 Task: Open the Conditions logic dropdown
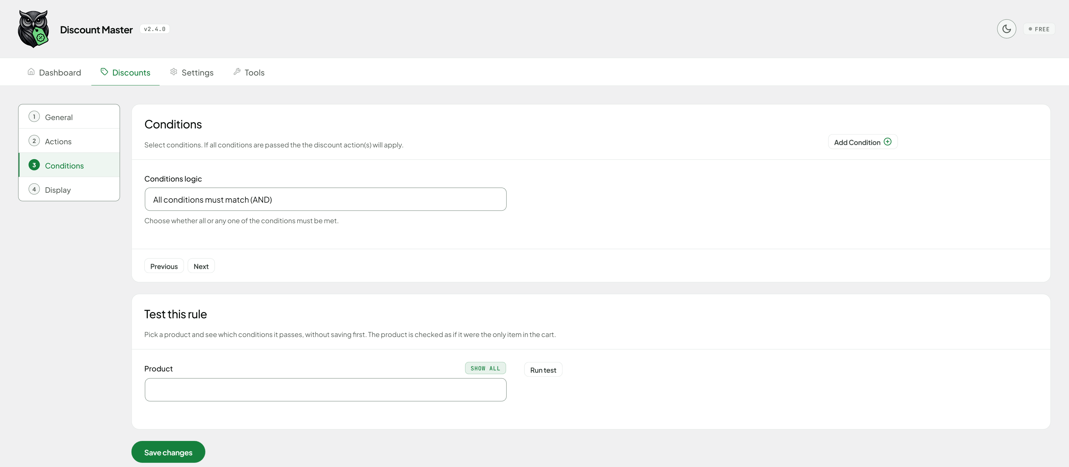click(325, 199)
